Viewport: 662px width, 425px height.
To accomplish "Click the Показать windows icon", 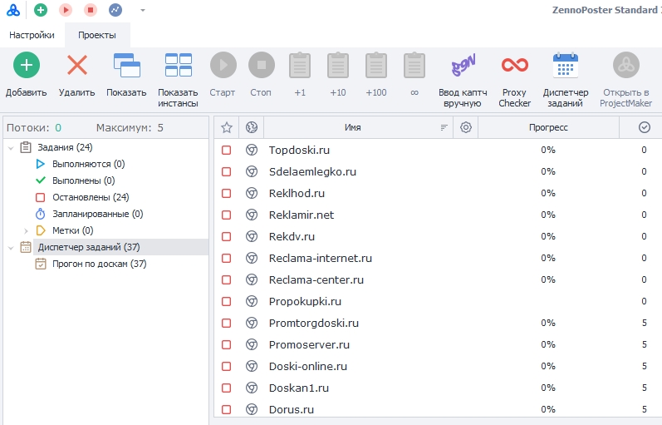I will click(x=126, y=65).
